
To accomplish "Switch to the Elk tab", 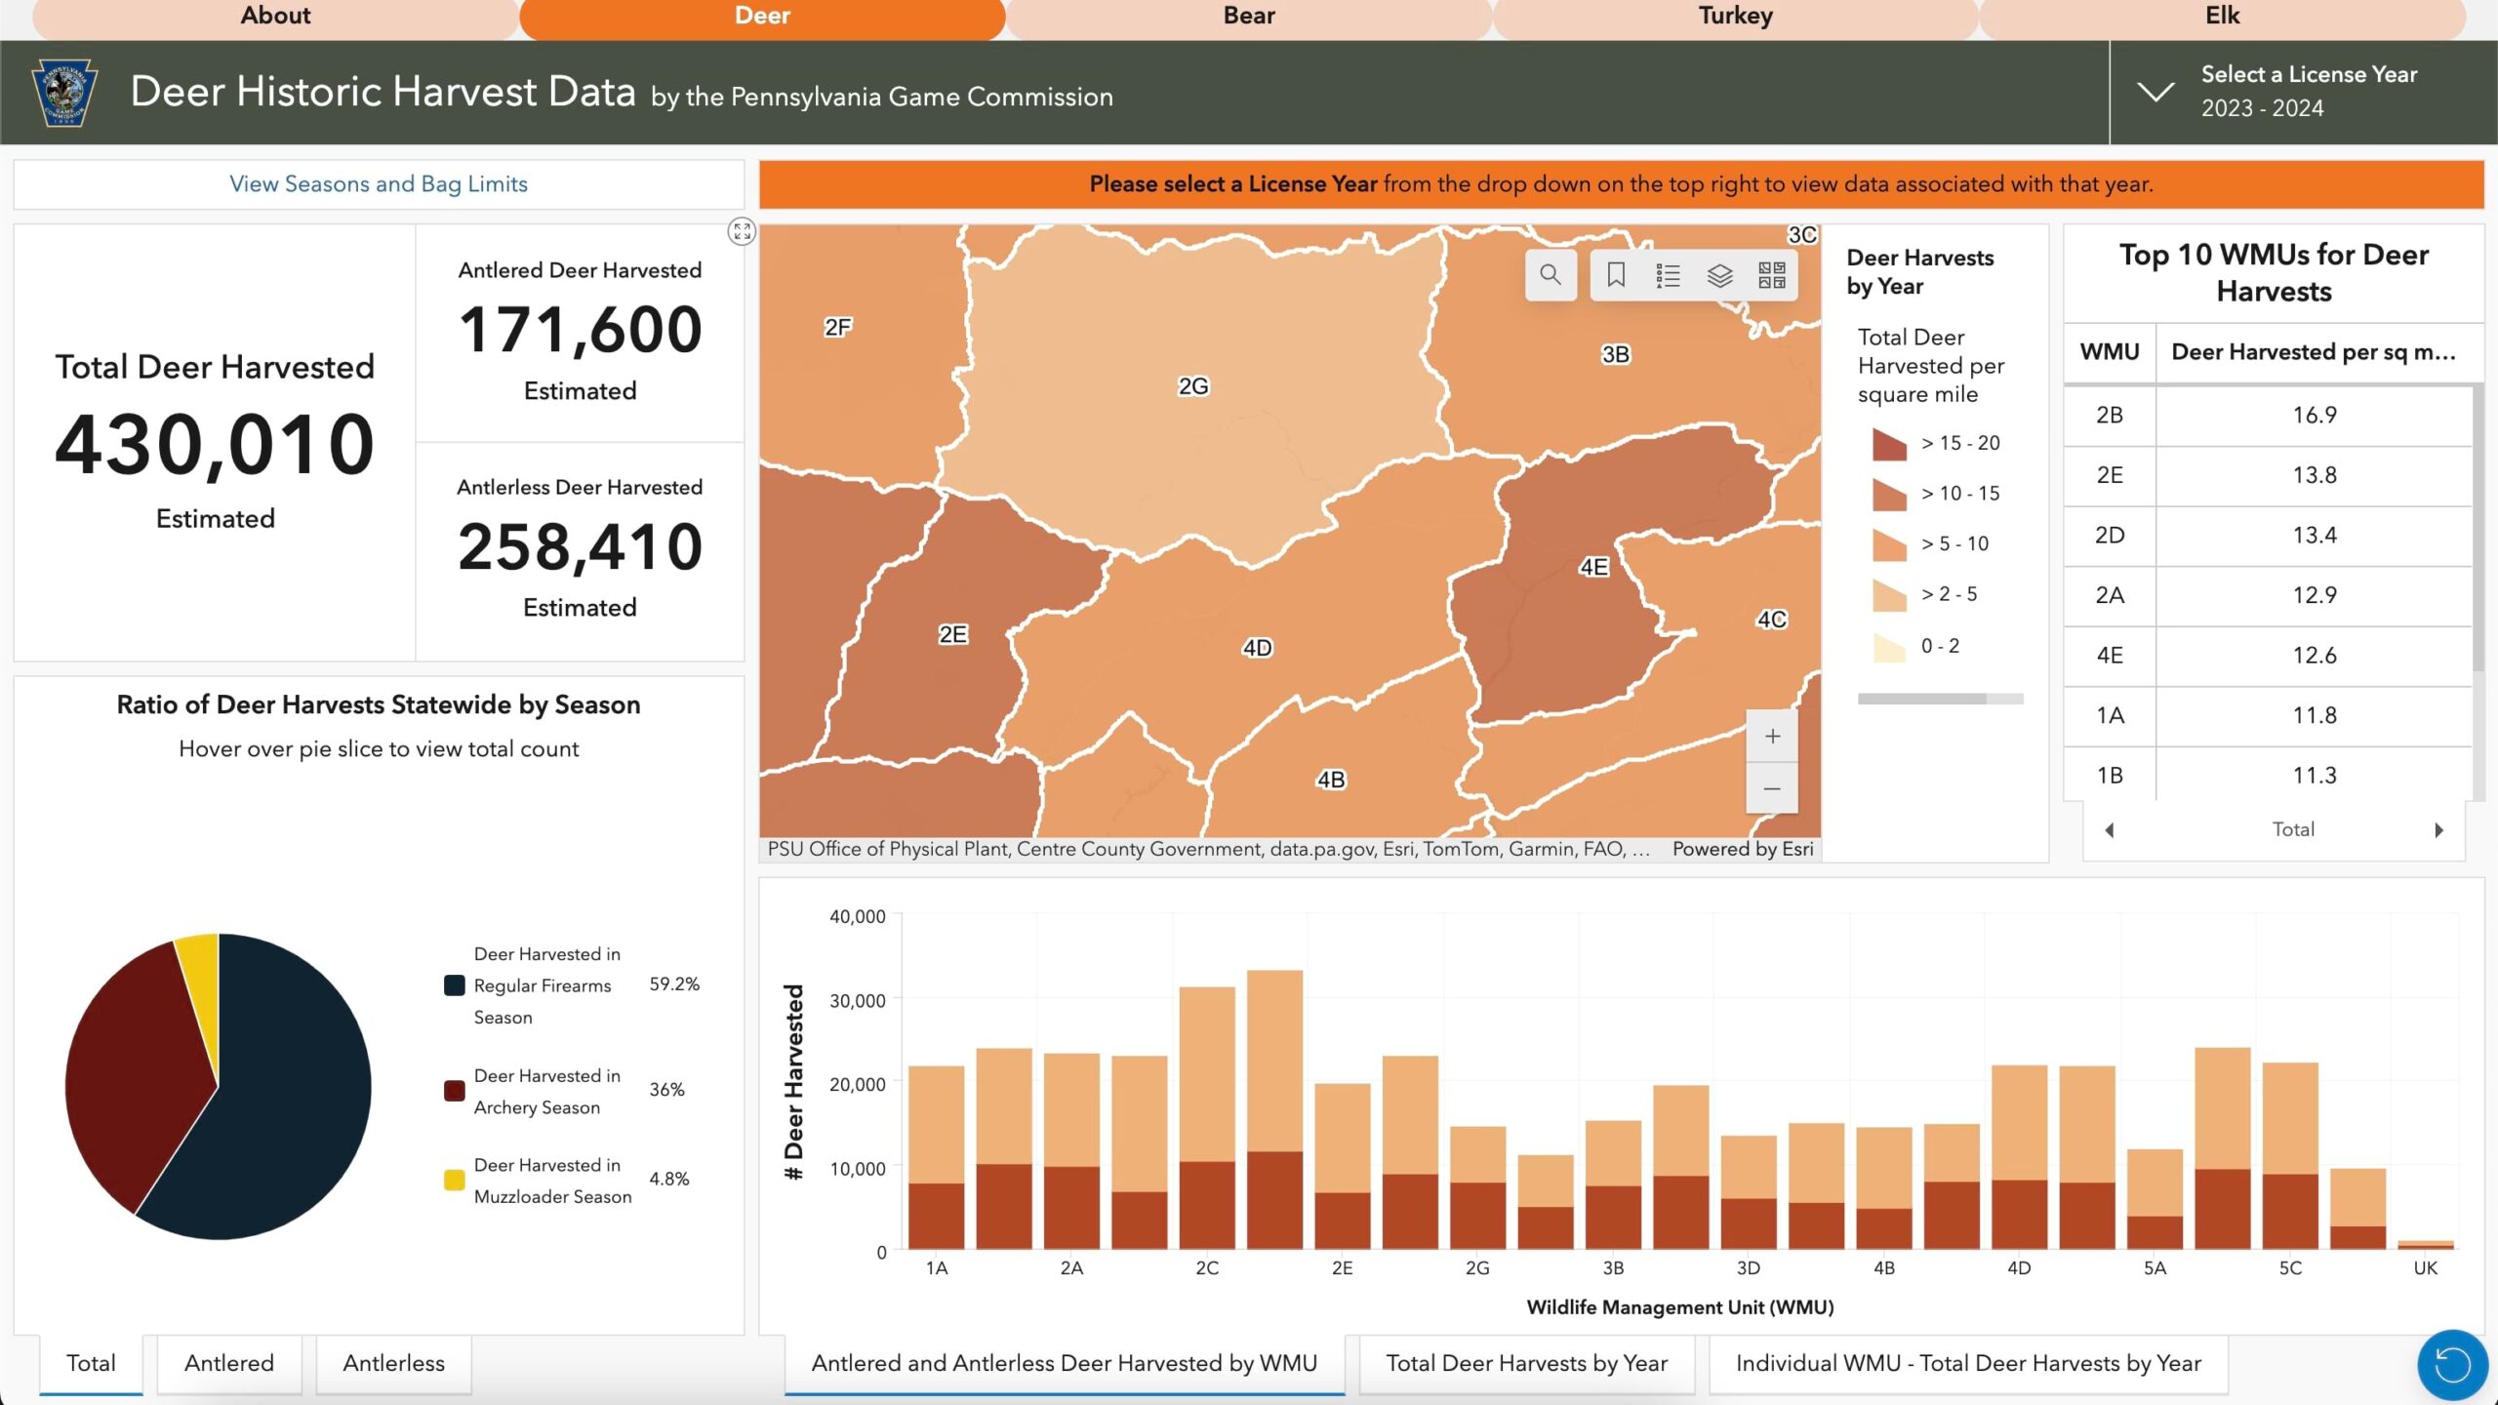I will tap(2222, 16).
